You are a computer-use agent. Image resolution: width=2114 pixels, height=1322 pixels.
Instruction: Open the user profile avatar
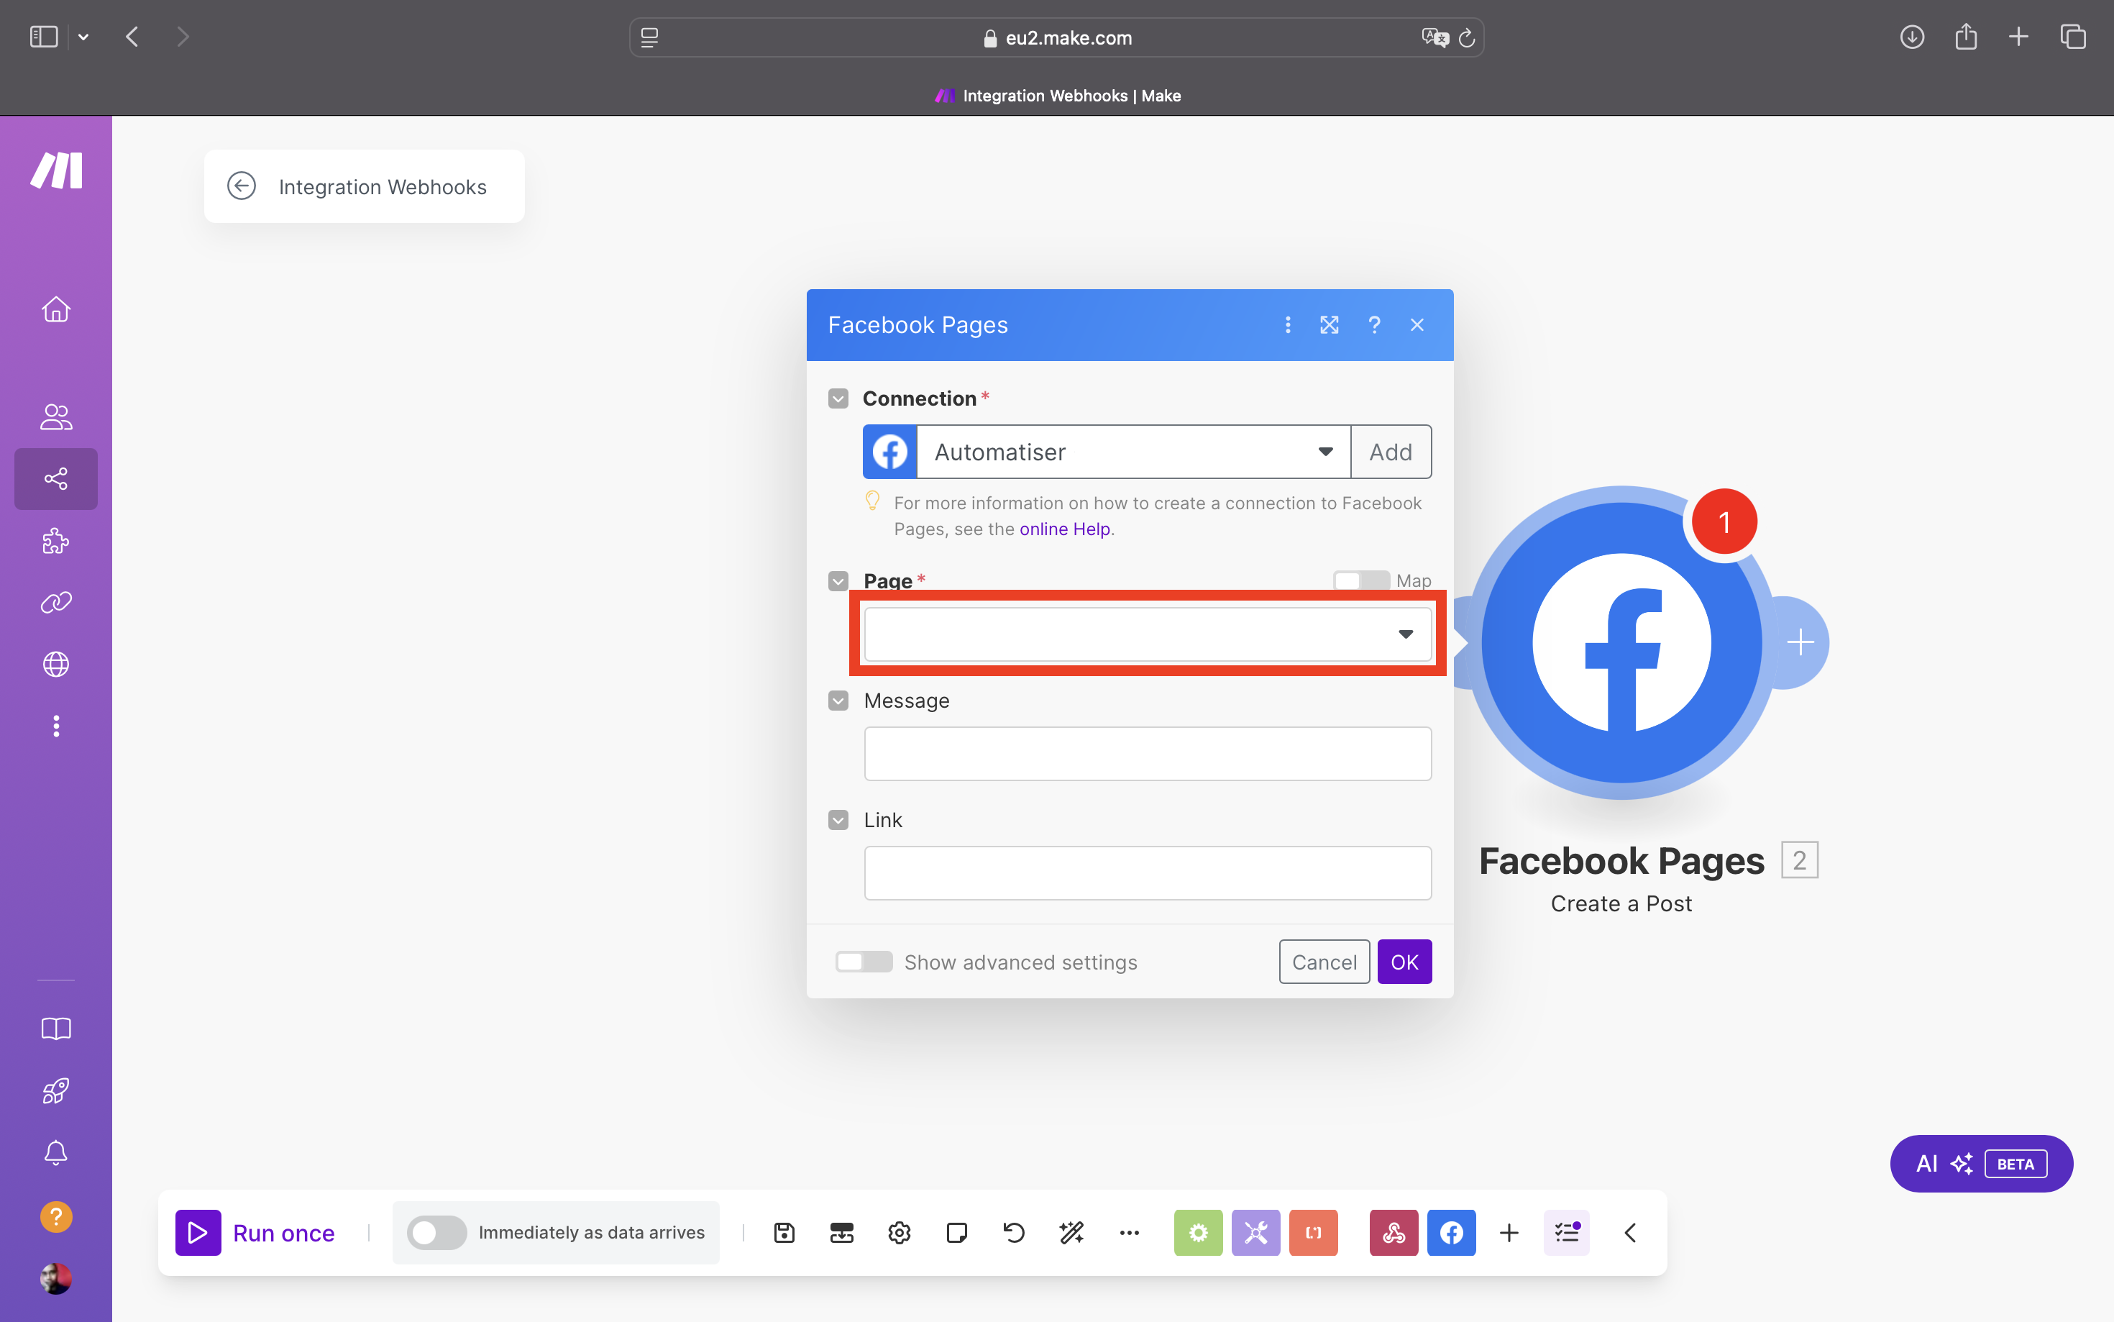click(x=56, y=1278)
